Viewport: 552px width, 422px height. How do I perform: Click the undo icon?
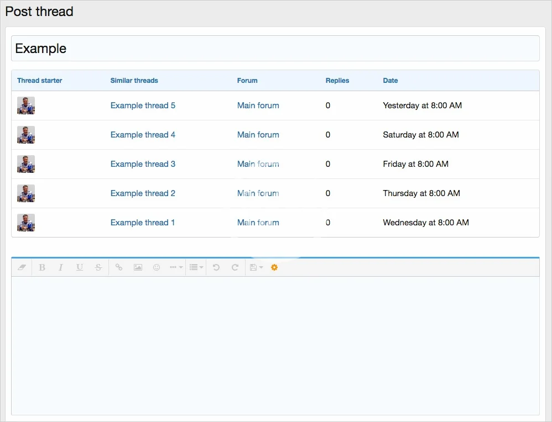[x=216, y=267]
